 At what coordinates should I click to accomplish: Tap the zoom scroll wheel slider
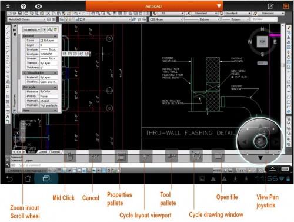(23, 130)
